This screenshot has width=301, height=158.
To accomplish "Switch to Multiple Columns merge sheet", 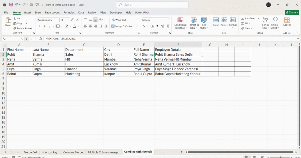I will click(x=103, y=152).
